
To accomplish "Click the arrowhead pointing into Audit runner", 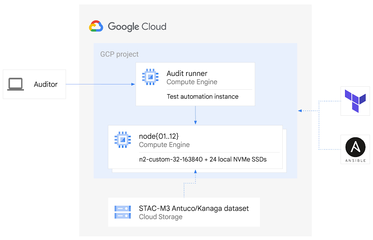I will pyautogui.click(x=133, y=84).
